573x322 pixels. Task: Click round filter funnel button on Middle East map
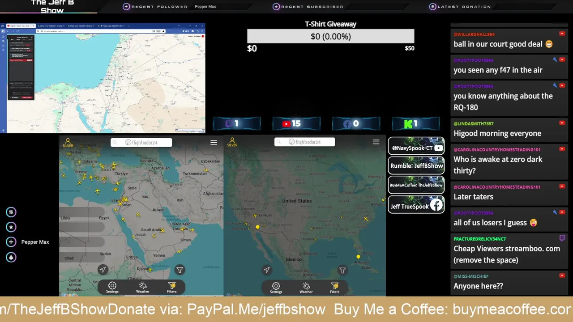pos(180,270)
